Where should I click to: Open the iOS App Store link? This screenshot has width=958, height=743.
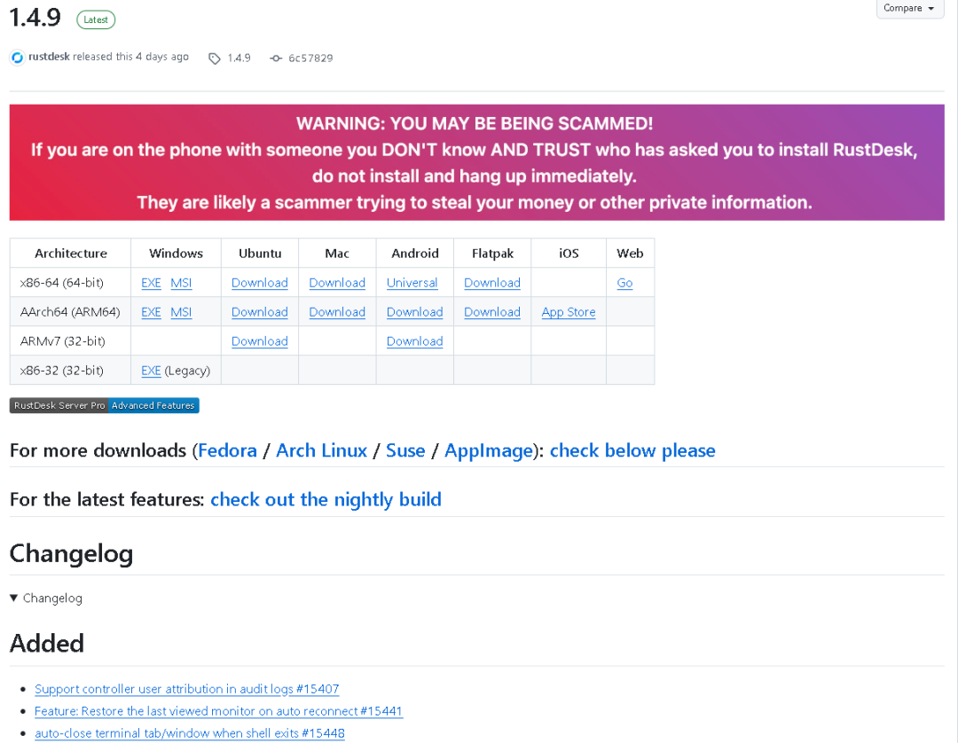569,312
